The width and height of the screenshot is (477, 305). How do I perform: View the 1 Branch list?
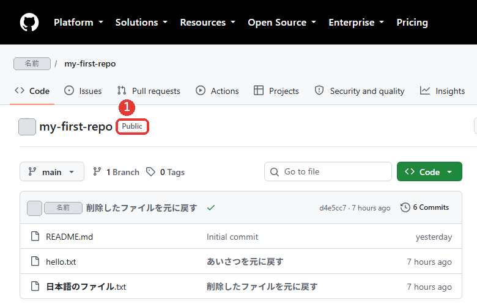coord(123,172)
